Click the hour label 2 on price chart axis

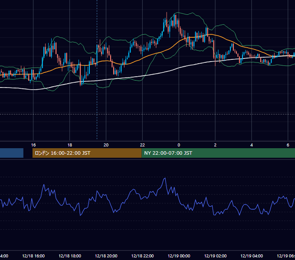215,145
